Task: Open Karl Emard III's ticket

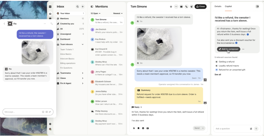Action: pos(107,52)
